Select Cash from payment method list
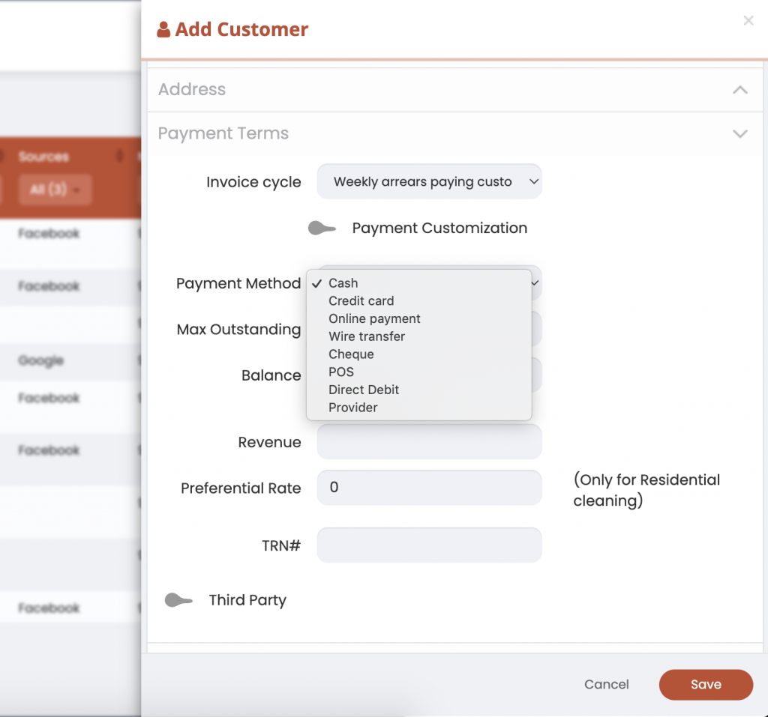This screenshot has width=768, height=717. pyautogui.click(x=343, y=283)
